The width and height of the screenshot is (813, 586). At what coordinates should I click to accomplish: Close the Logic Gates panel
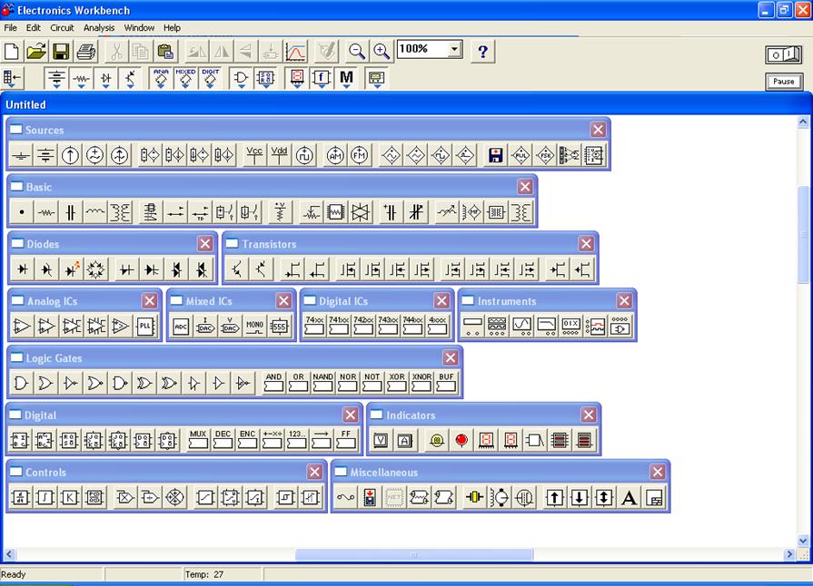pyautogui.click(x=450, y=357)
